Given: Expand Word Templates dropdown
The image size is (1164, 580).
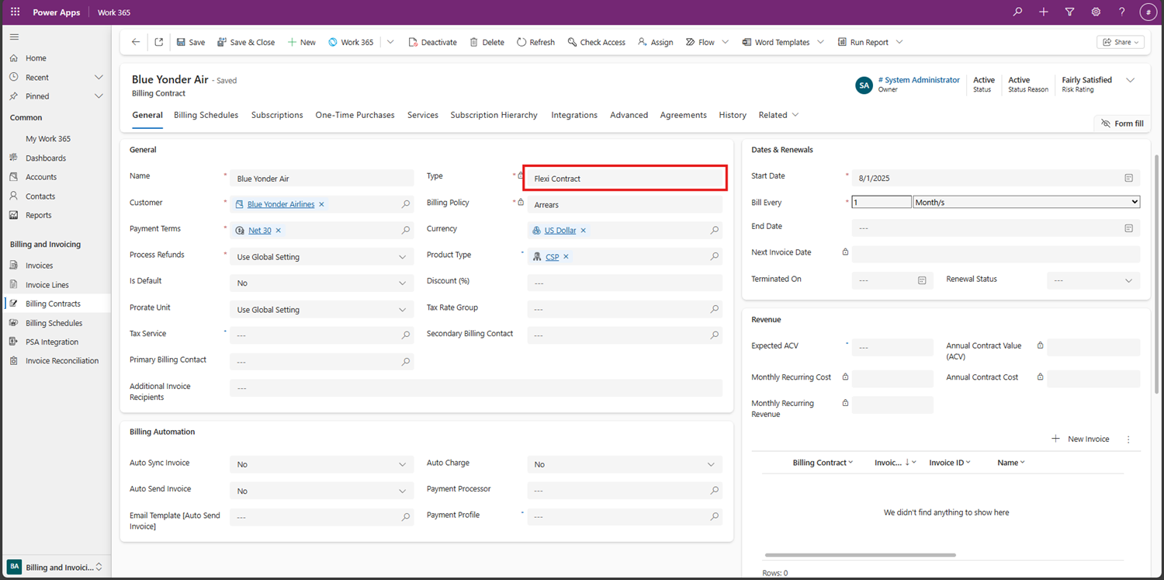Looking at the screenshot, I should pos(820,42).
